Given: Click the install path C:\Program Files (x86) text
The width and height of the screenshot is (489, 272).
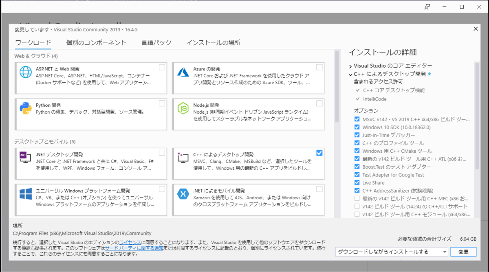Looking at the screenshot, I should point(82,233).
